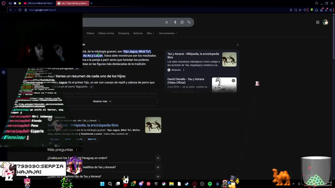Open the Herramientas dropdown
Viewport: 335px width, 188px height.
[168, 33]
